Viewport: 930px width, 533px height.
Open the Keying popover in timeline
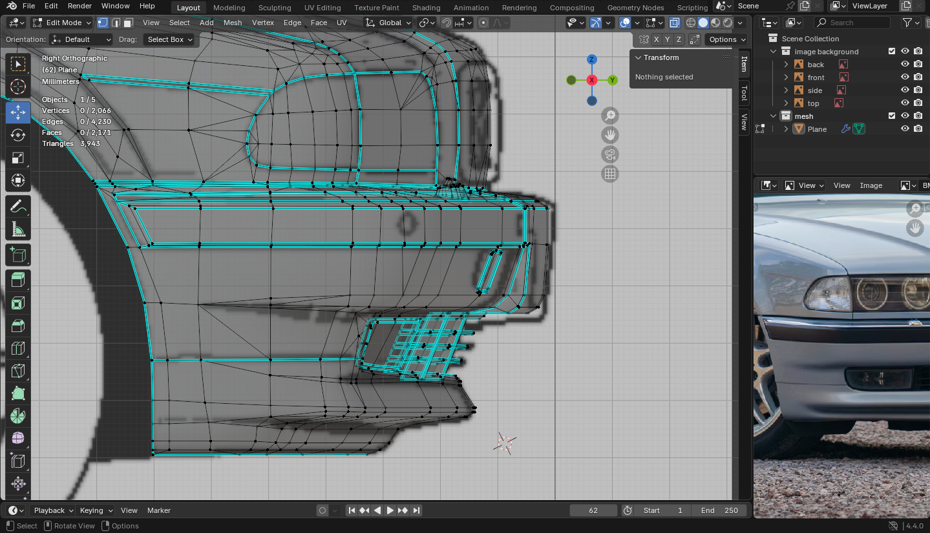point(96,510)
